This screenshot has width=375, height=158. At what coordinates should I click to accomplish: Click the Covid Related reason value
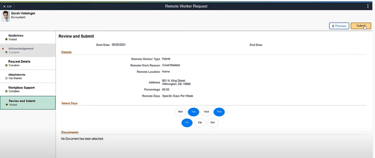[171, 65]
